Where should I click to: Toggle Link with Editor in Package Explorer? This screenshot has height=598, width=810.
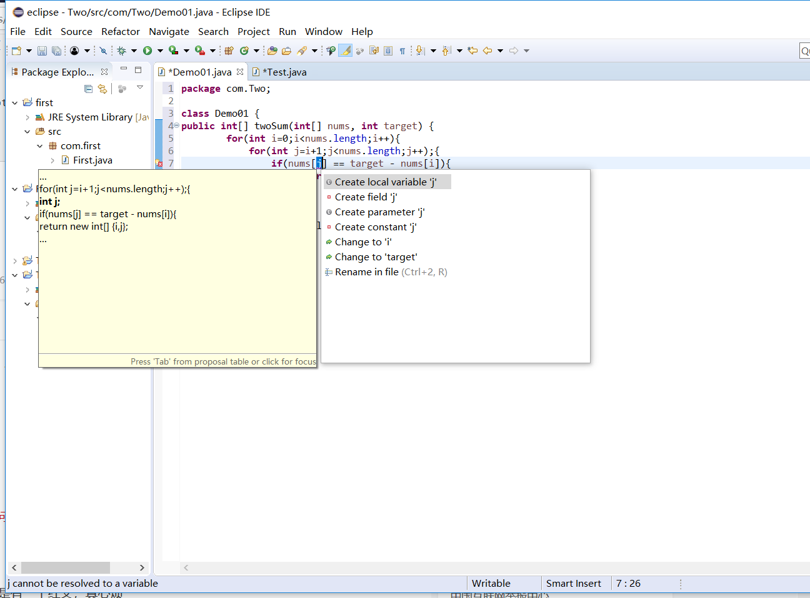(102, 89)
